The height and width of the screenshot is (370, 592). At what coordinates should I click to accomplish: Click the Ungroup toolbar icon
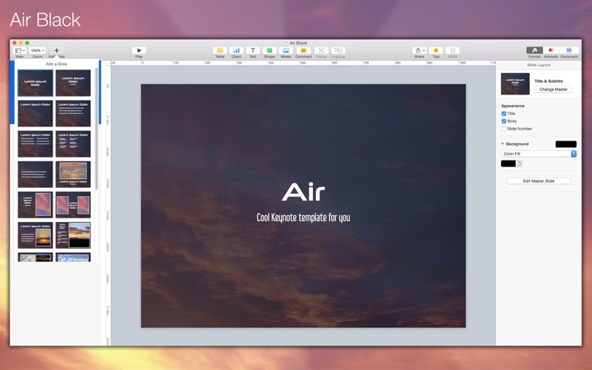coord(338,50)
